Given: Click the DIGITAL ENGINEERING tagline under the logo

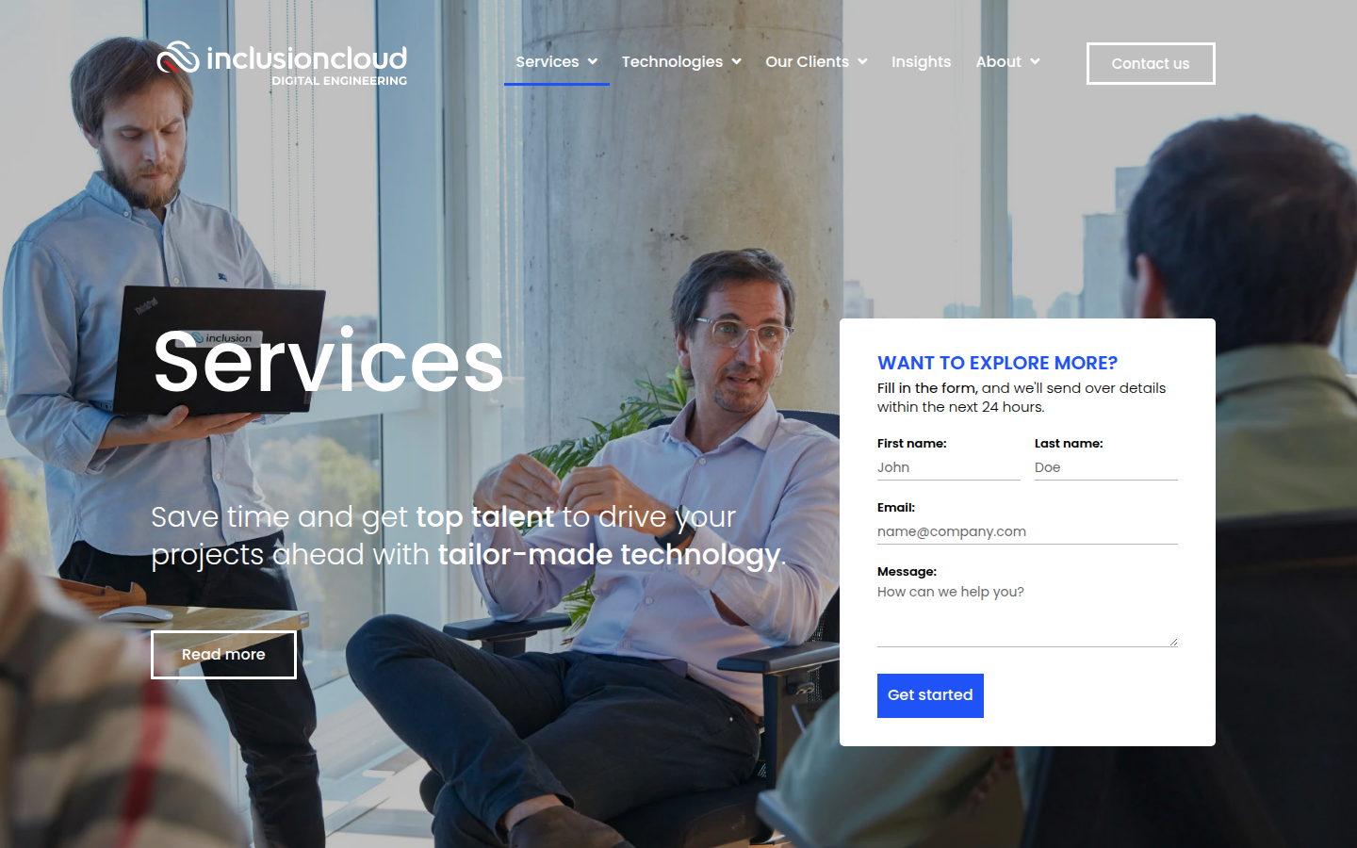Looking at the screenshot, I should 339,81.
